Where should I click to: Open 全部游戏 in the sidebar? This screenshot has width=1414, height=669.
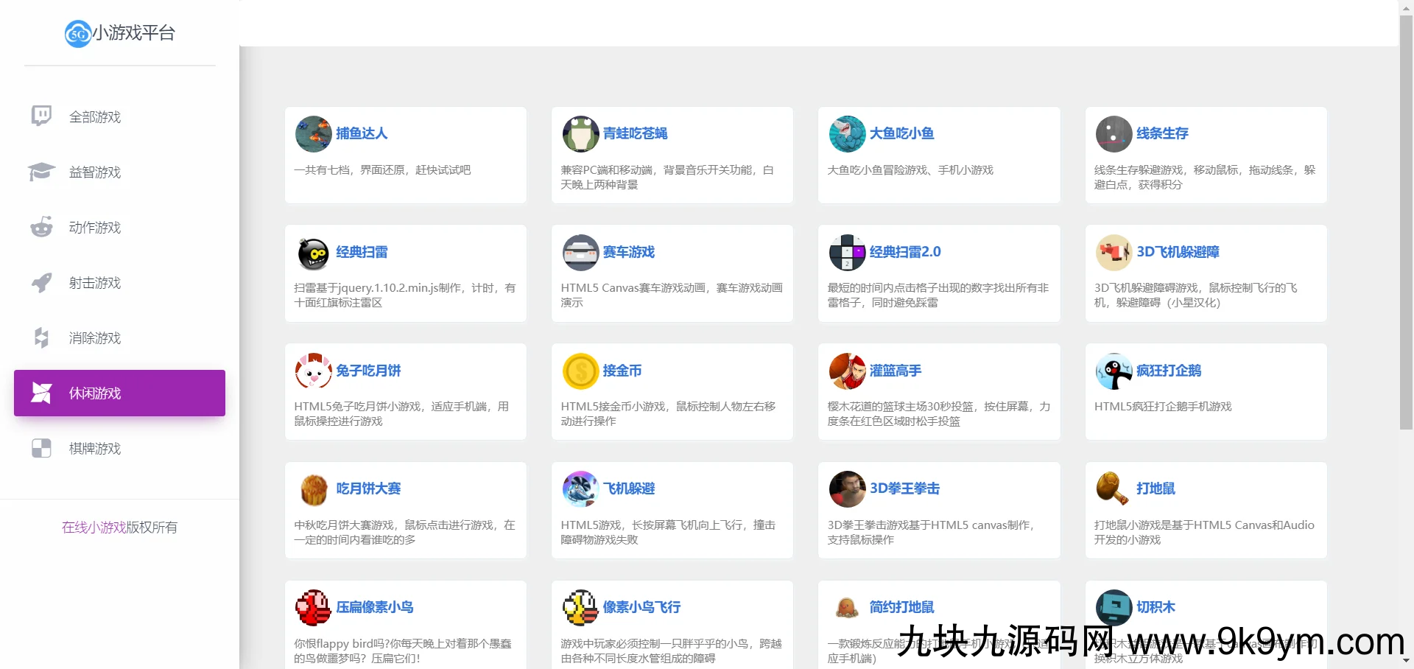tap(94, 117)
